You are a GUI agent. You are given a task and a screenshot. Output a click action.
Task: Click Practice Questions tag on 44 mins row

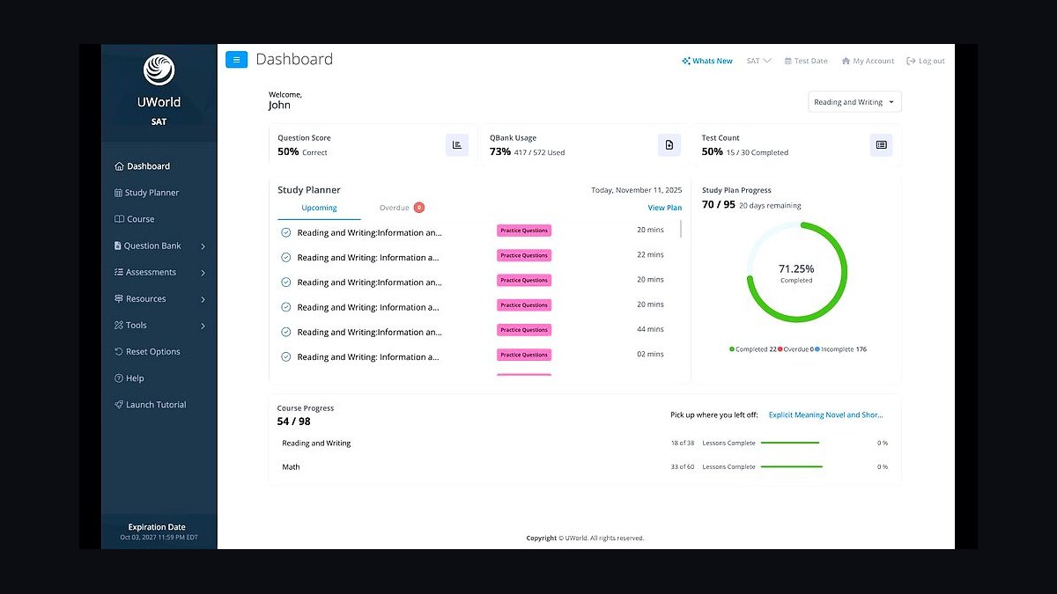click(x=524, y=330)
